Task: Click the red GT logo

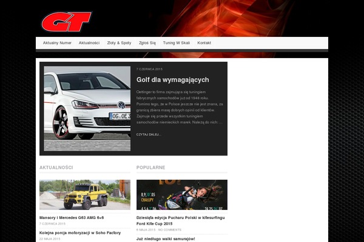Action: coord(66,22)
